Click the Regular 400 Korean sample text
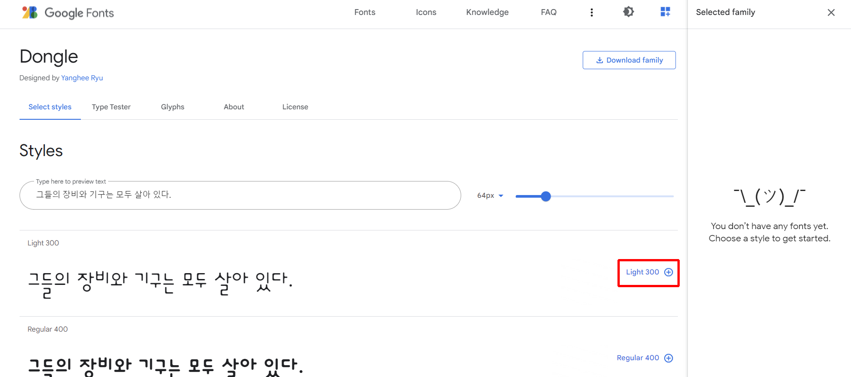The width and height of the screenshot is (851, 377). tap(166, 367)
